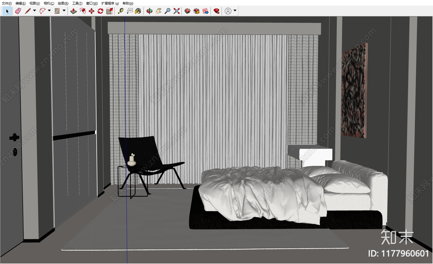
Task: Select the Offset tool
Action: coord(83,11)
